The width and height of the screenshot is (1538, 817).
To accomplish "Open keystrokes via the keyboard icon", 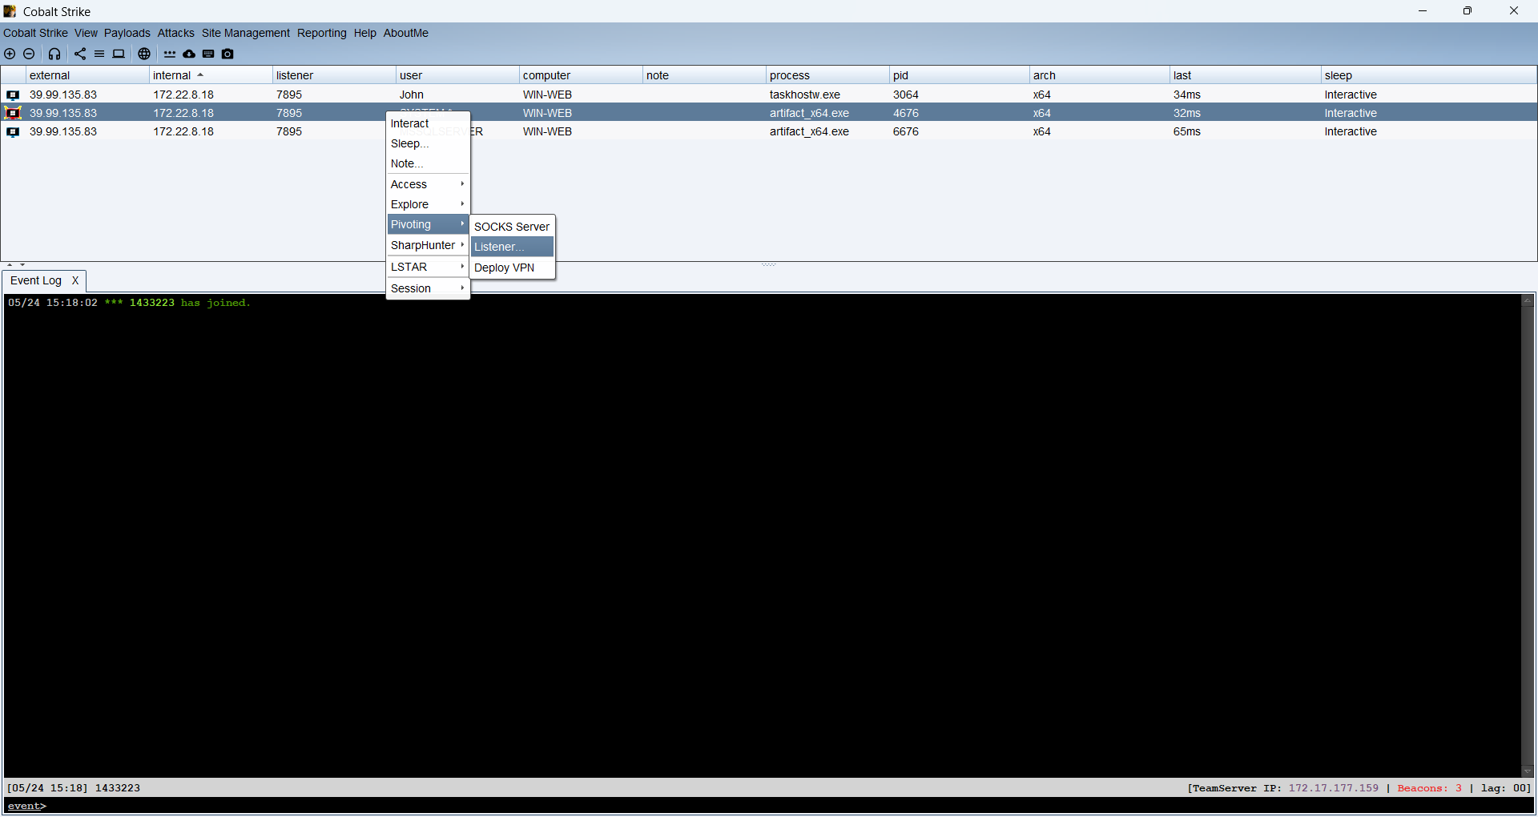I will point(208,54).
